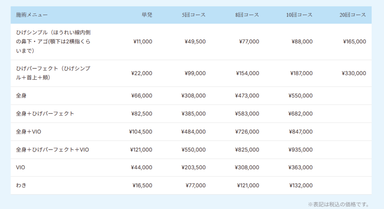Click the ※表記は税込の価格です note
Screen dimensions: 384x209
click(339, 205)
